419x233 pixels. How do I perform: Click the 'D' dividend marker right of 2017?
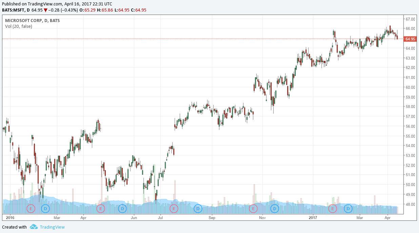(x=348, y=209)
